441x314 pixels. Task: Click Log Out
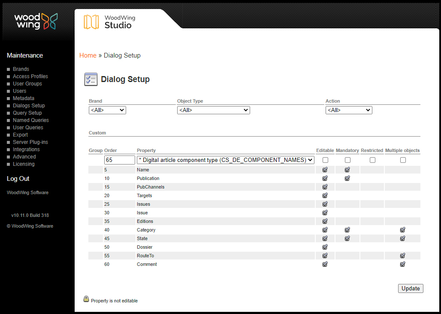point(18,179)
